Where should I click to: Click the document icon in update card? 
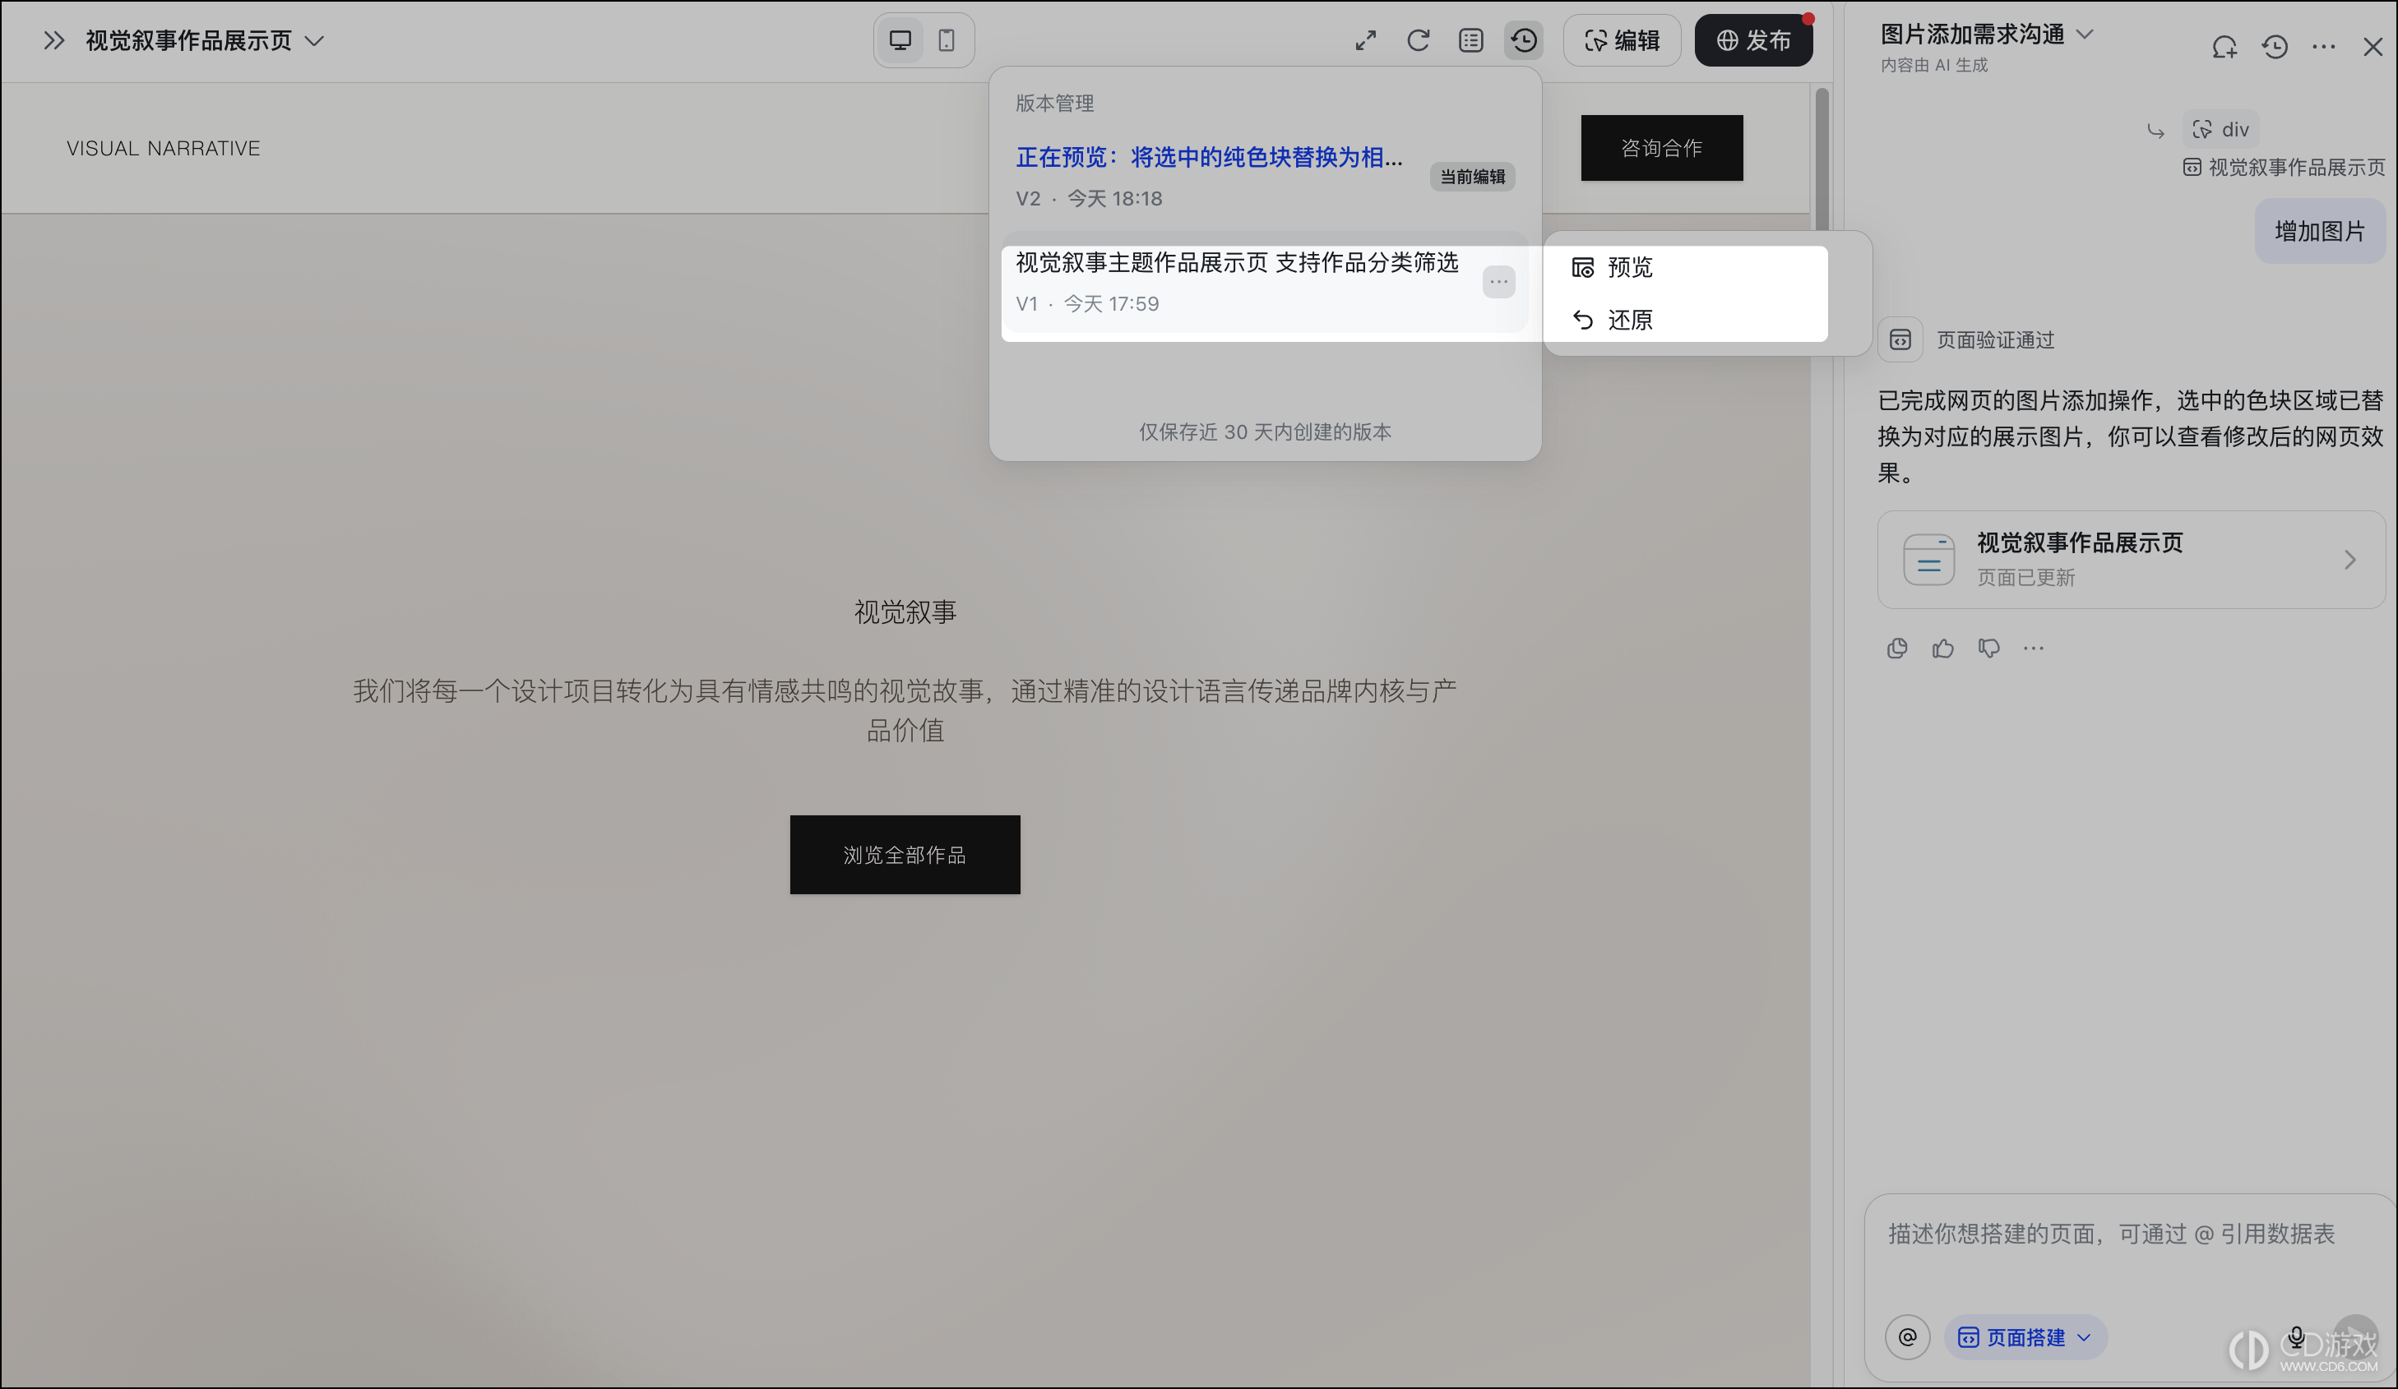1928,560
